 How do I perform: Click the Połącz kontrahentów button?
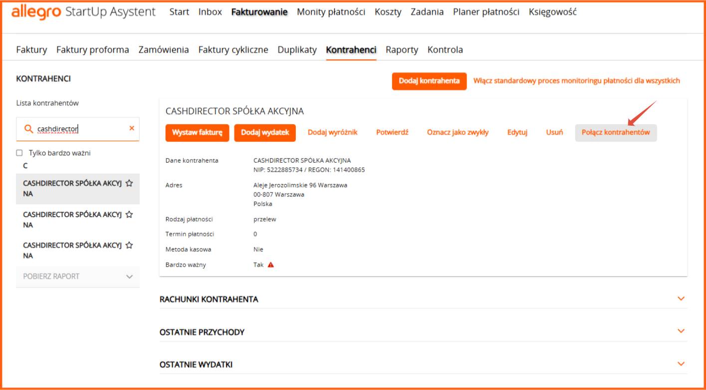tap(616, 133)
